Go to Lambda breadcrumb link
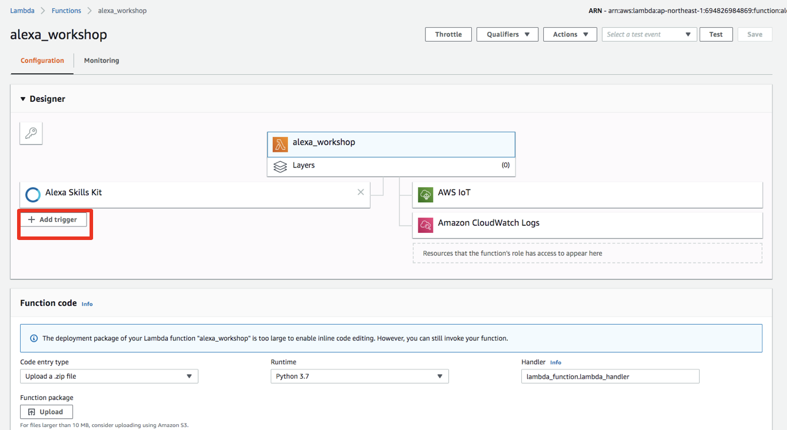The width and height of the screenshot is (787, 430). 22,11
